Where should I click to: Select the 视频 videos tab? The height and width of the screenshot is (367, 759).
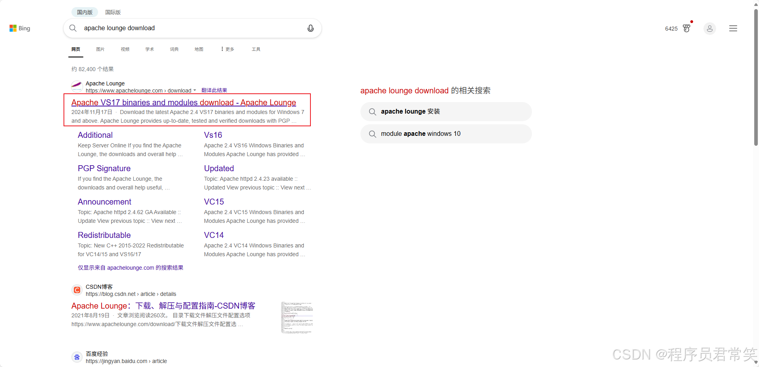pos(125,49)
